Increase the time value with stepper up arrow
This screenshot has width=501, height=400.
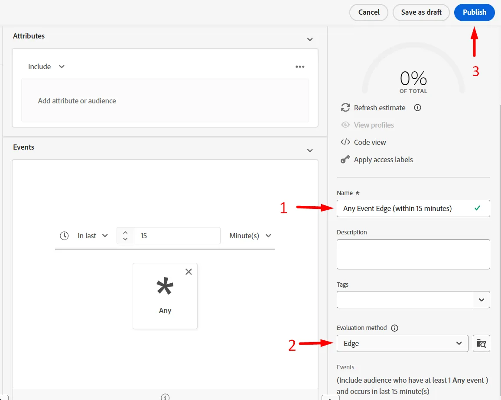125,233
